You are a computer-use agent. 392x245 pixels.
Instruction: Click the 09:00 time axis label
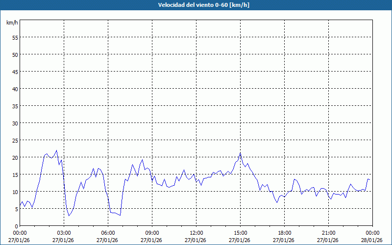click(x=152, y=233)
